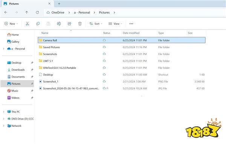Select a - Personal in navigation pane
The width and height of the screenshot is (226, 144).
coord(16,49)
